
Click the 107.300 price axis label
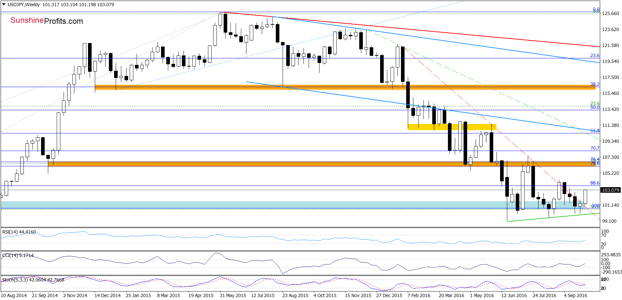pyautogui.click(x=610, y=157)
